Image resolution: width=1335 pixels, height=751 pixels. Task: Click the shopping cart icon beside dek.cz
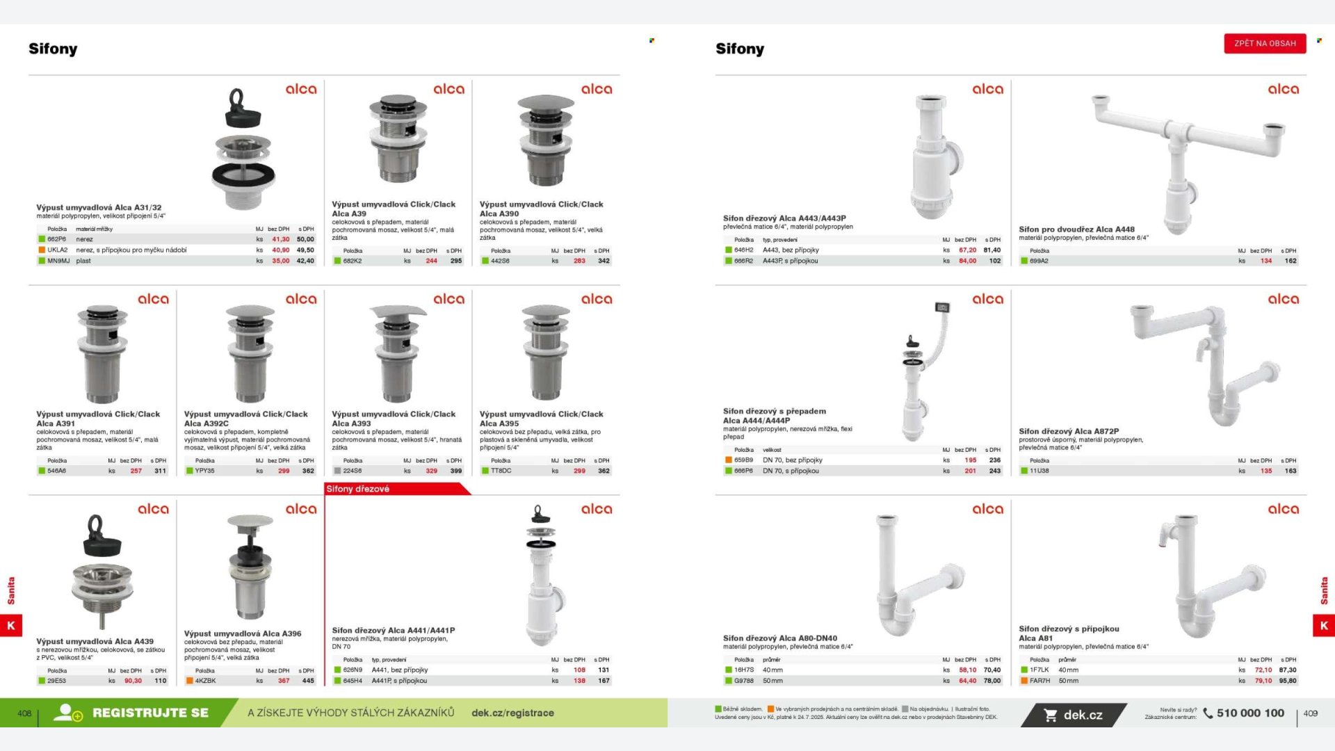(x=1050, y=715)
